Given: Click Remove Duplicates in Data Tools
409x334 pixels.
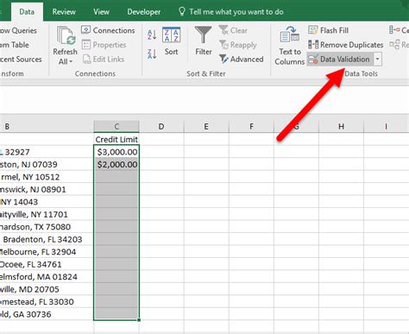Looking at the screenshot, I should click(x=345, y=45).
